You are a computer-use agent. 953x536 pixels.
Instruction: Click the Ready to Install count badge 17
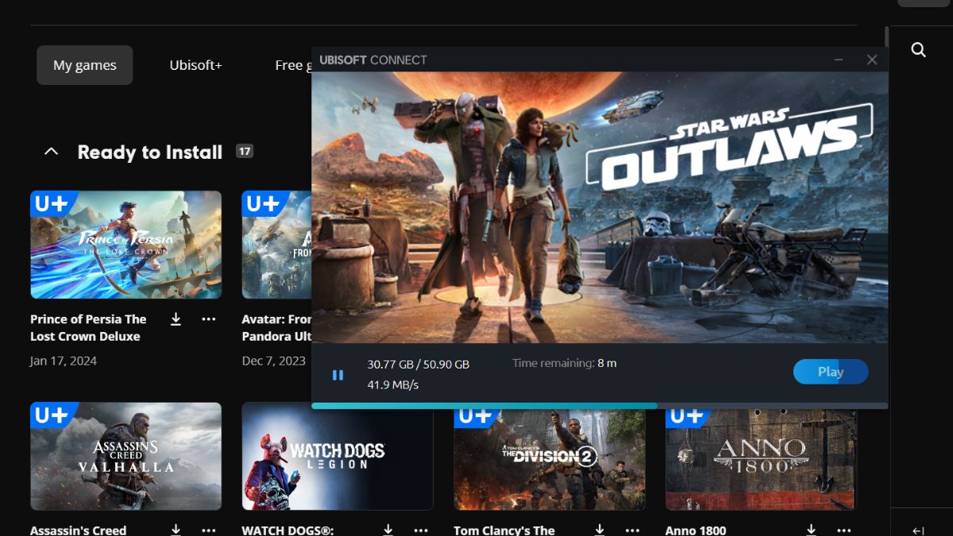[x=245, y=151]
